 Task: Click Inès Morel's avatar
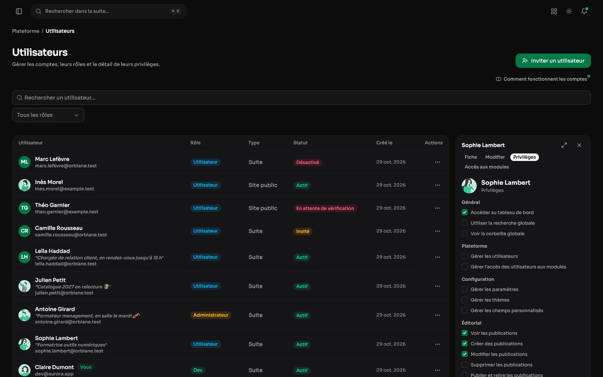(24, 185)
